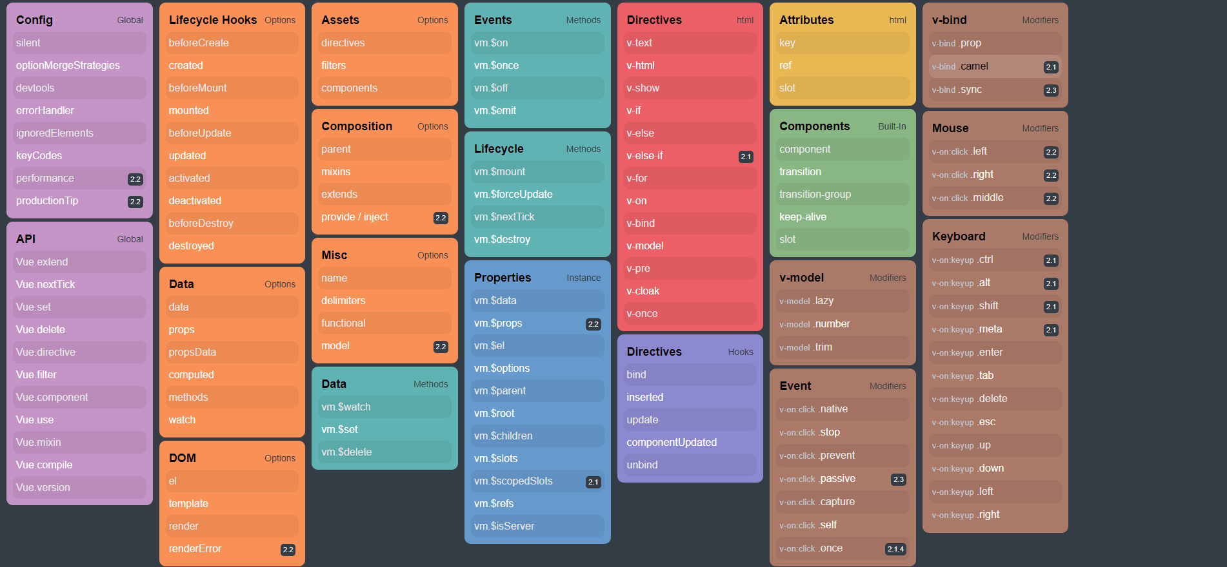Screen dimensions: 1227x567
Task: Open Vue.compile API link
Action: pyautogui.click(x=79, y=465)
